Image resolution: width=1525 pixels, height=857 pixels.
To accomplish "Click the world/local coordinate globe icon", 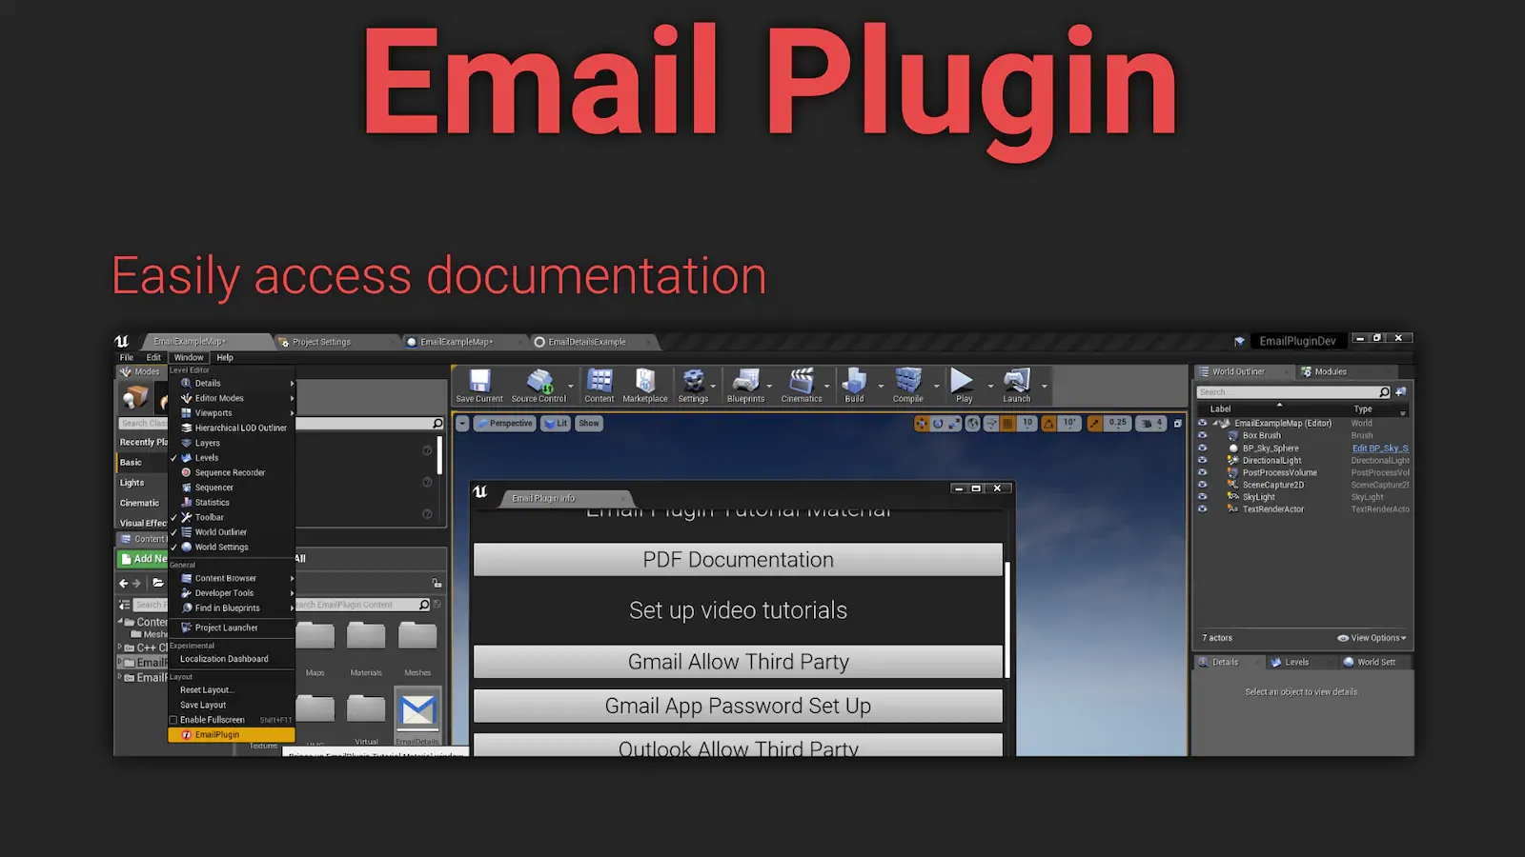I will tap(972, 424).
